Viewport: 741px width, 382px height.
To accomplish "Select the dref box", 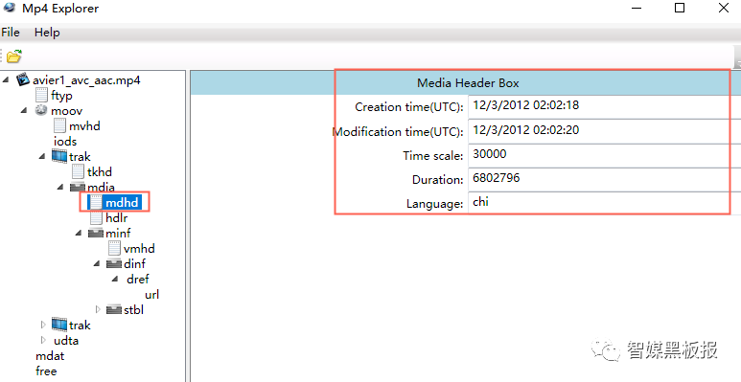I will [138, 279].
